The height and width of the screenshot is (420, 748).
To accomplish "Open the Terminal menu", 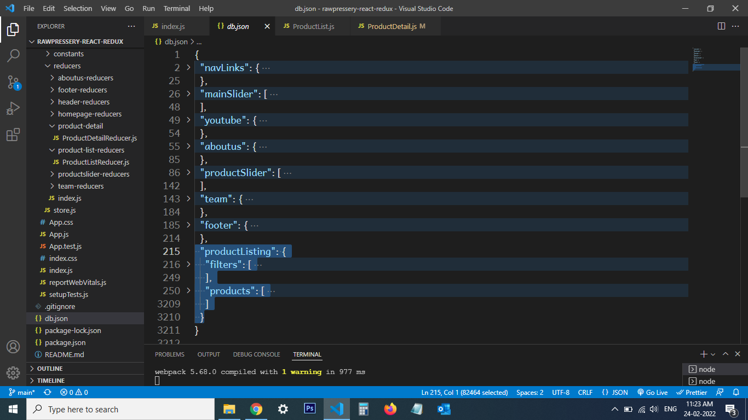I will (177, 9).
